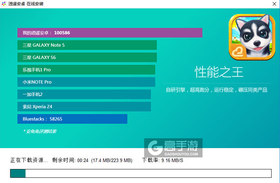
Task: Select the 一加手机2 bar
Action: (x=84, y=94)
